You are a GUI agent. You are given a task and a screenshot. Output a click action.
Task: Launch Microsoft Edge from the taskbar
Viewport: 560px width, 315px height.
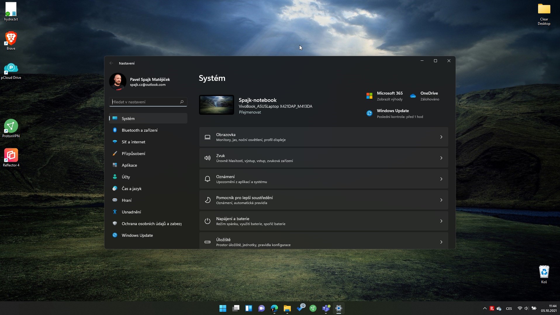(274, 308)
